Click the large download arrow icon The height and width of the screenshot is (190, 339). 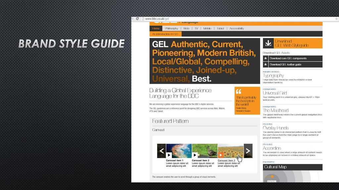click(x=268, y=43)
